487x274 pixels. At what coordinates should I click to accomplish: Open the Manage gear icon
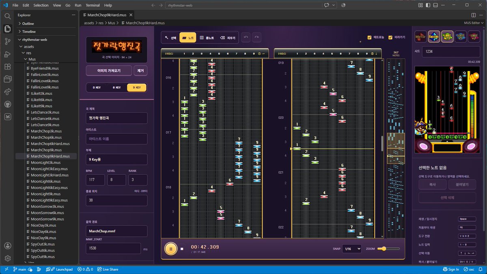7,258
